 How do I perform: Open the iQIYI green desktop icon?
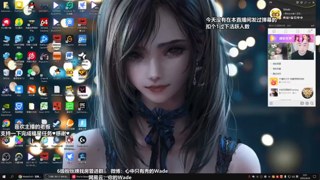point(69,108)
